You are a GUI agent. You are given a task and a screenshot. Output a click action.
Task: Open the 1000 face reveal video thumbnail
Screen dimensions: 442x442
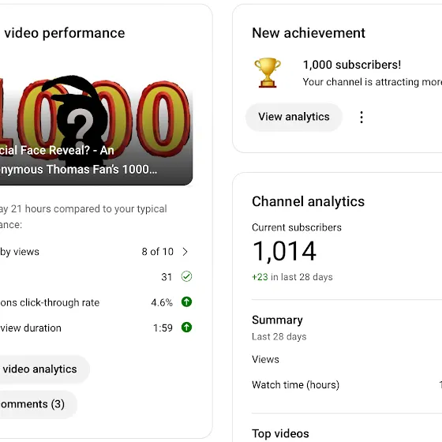click(96, 129)
